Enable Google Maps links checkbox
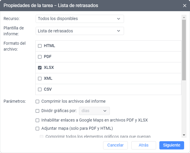 click(37, 120)
